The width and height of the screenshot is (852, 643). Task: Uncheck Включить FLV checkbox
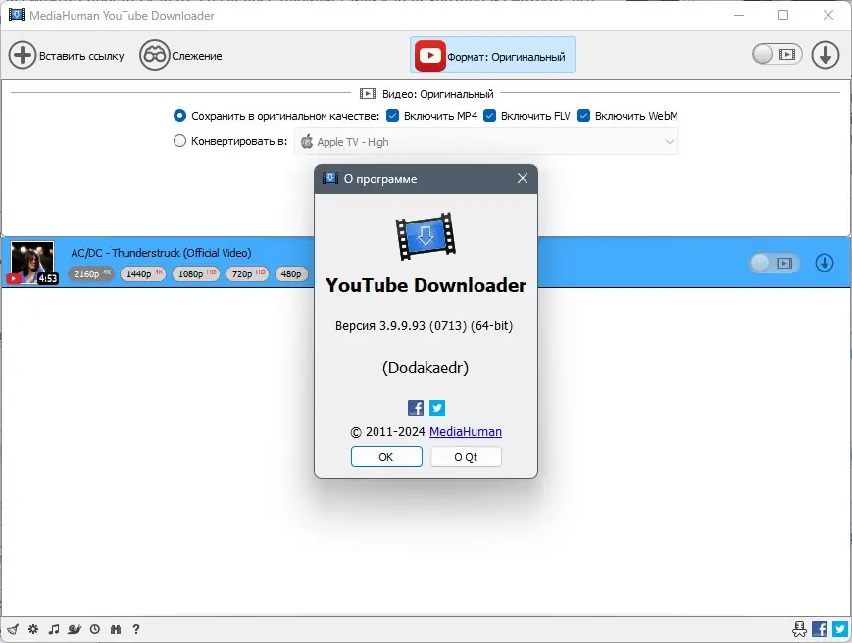pos(489,115)
